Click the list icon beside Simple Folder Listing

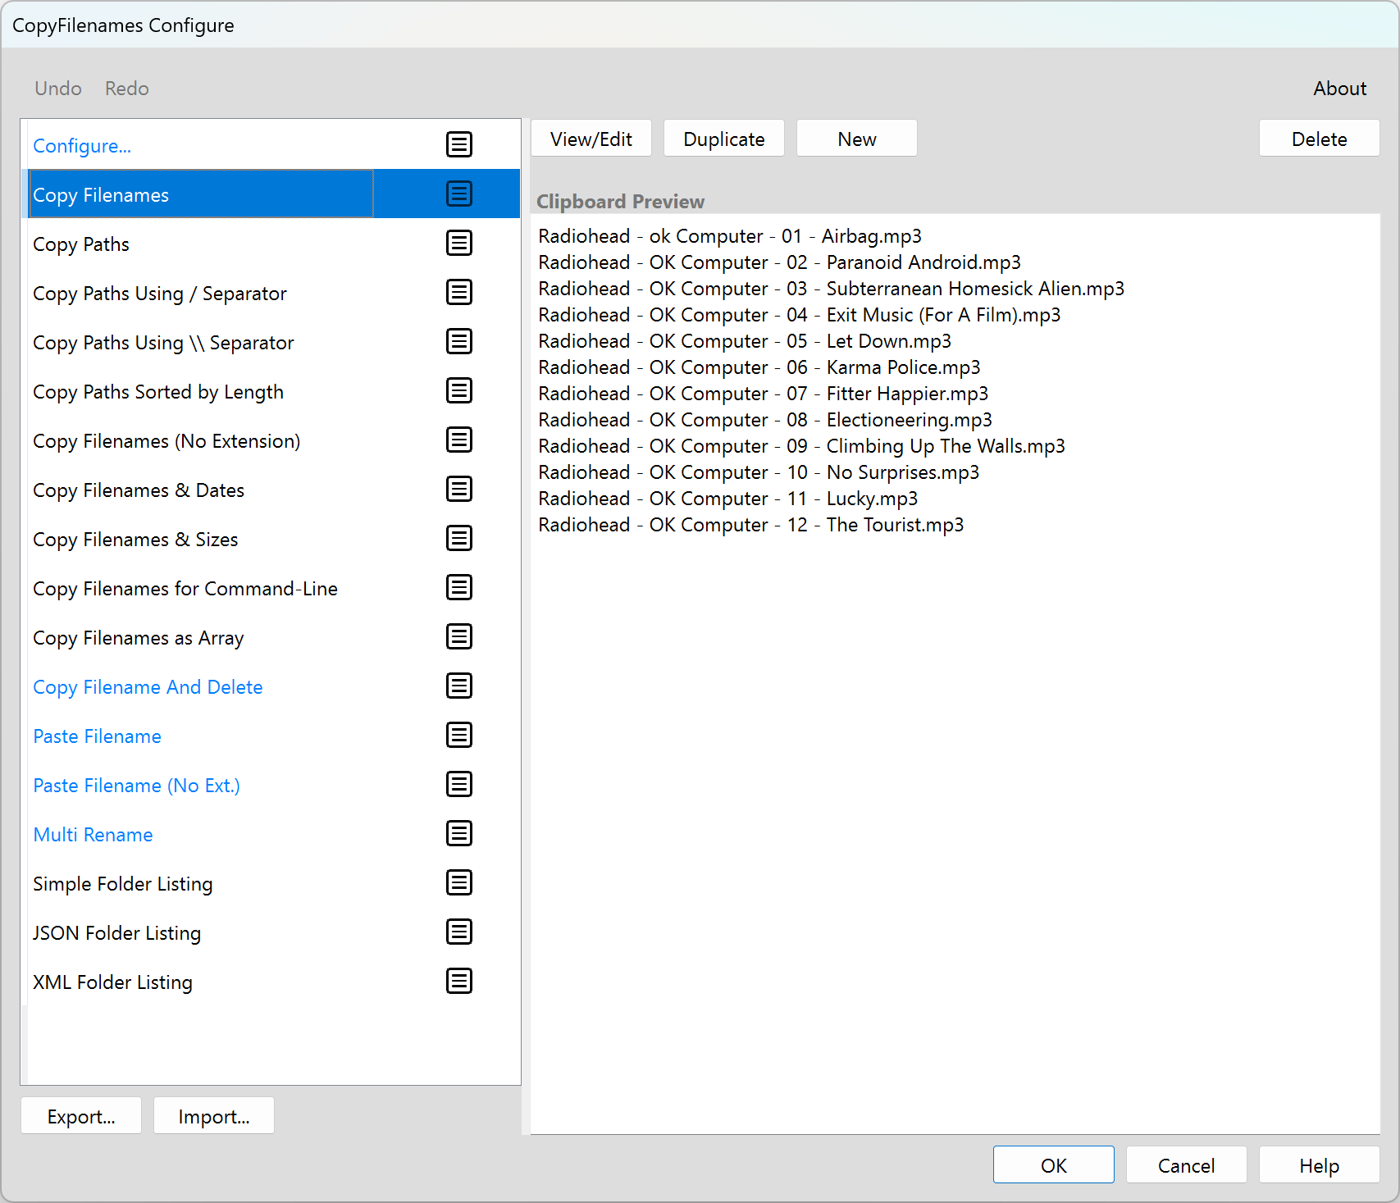(x=458, y=882)
